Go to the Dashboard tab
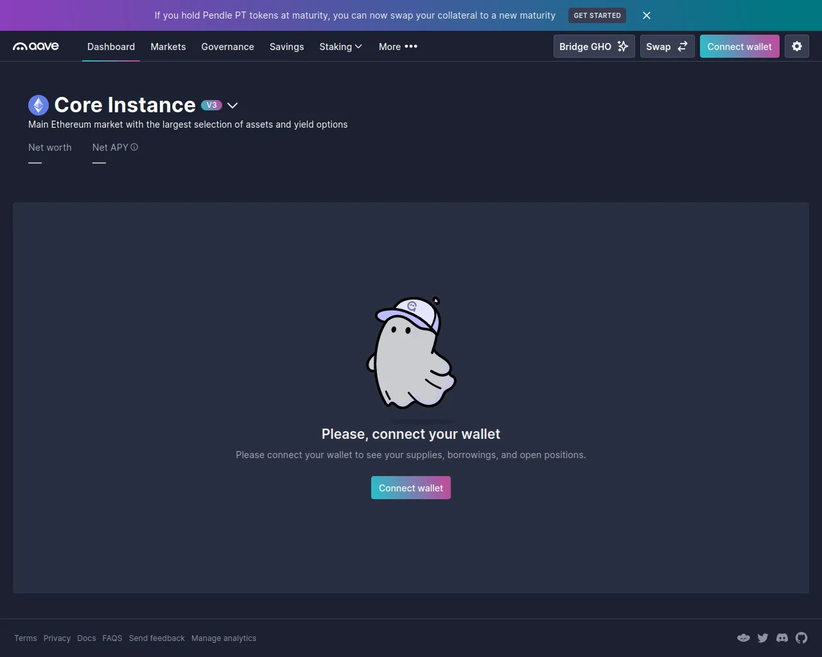The height and width of the screenshot is (657, 822). (111, 47)
